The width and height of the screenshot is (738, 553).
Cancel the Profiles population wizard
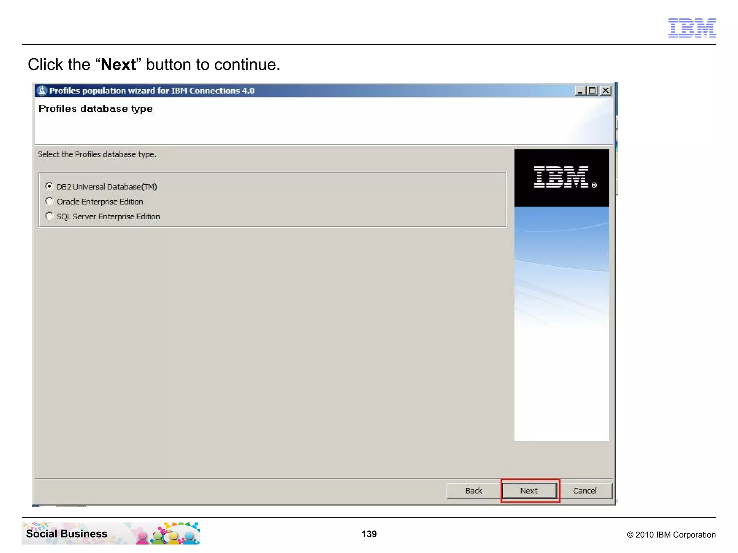584,490
